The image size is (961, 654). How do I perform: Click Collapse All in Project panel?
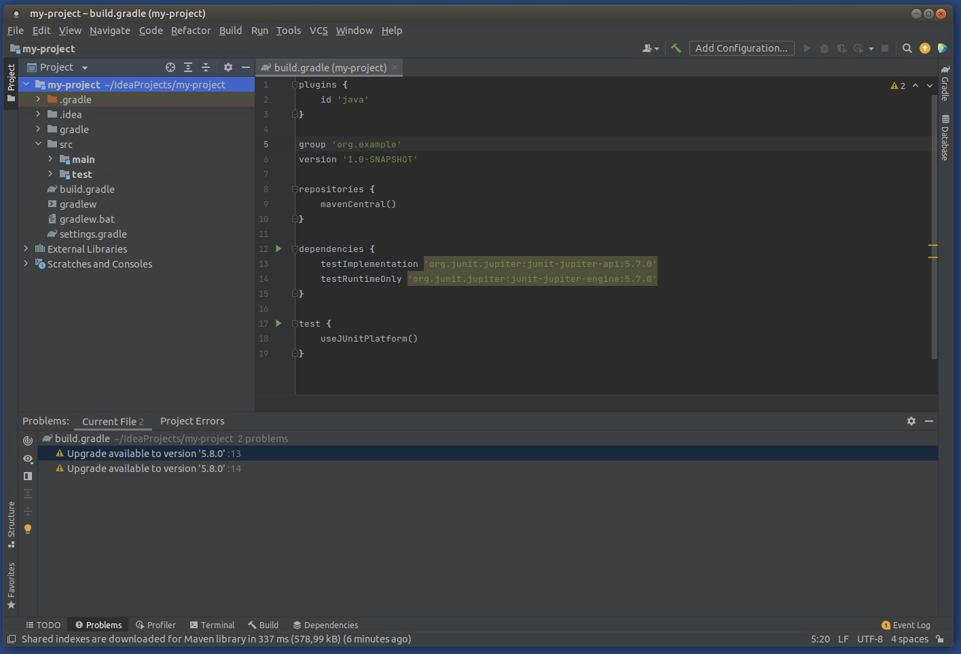tap(206, 67)
